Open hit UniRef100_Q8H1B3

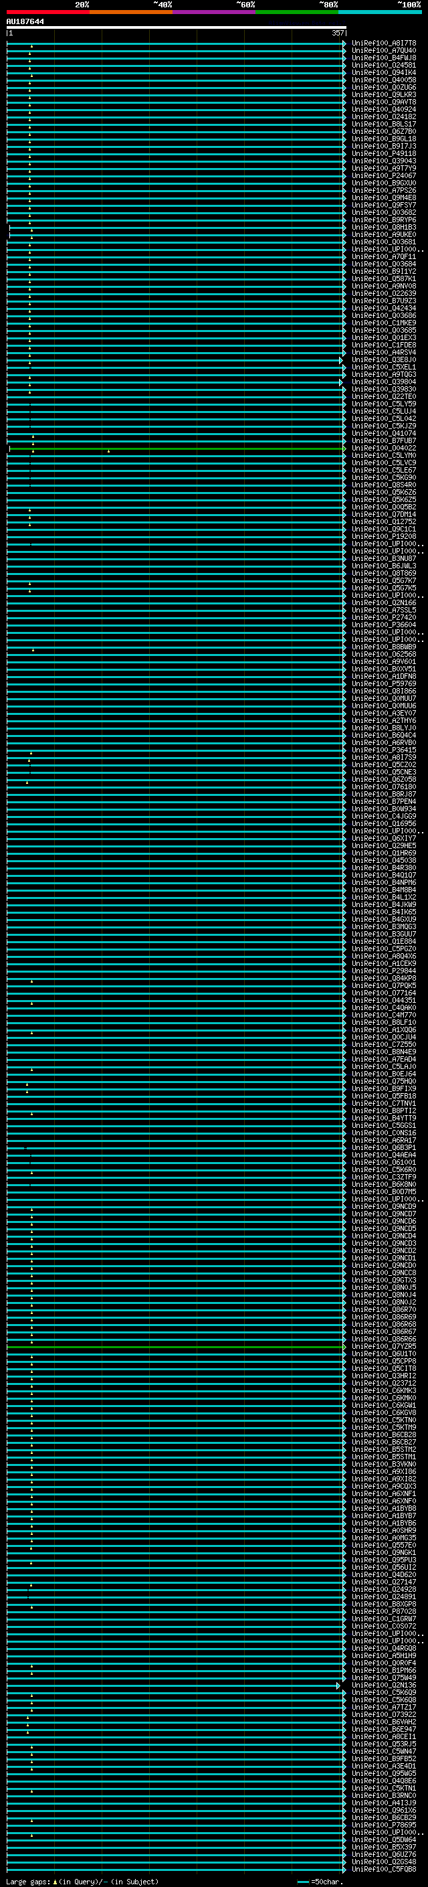(383, 227)
